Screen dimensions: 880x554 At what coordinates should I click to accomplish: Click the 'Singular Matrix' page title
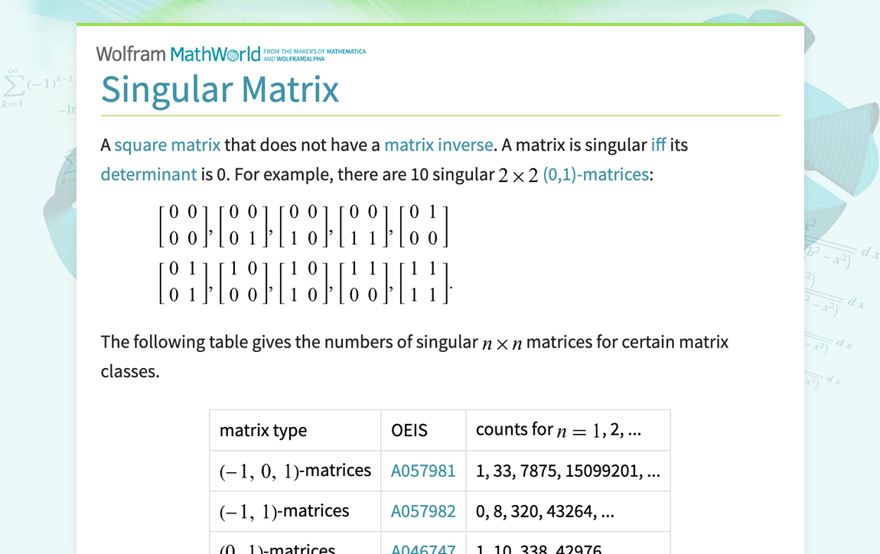(220, 90)
